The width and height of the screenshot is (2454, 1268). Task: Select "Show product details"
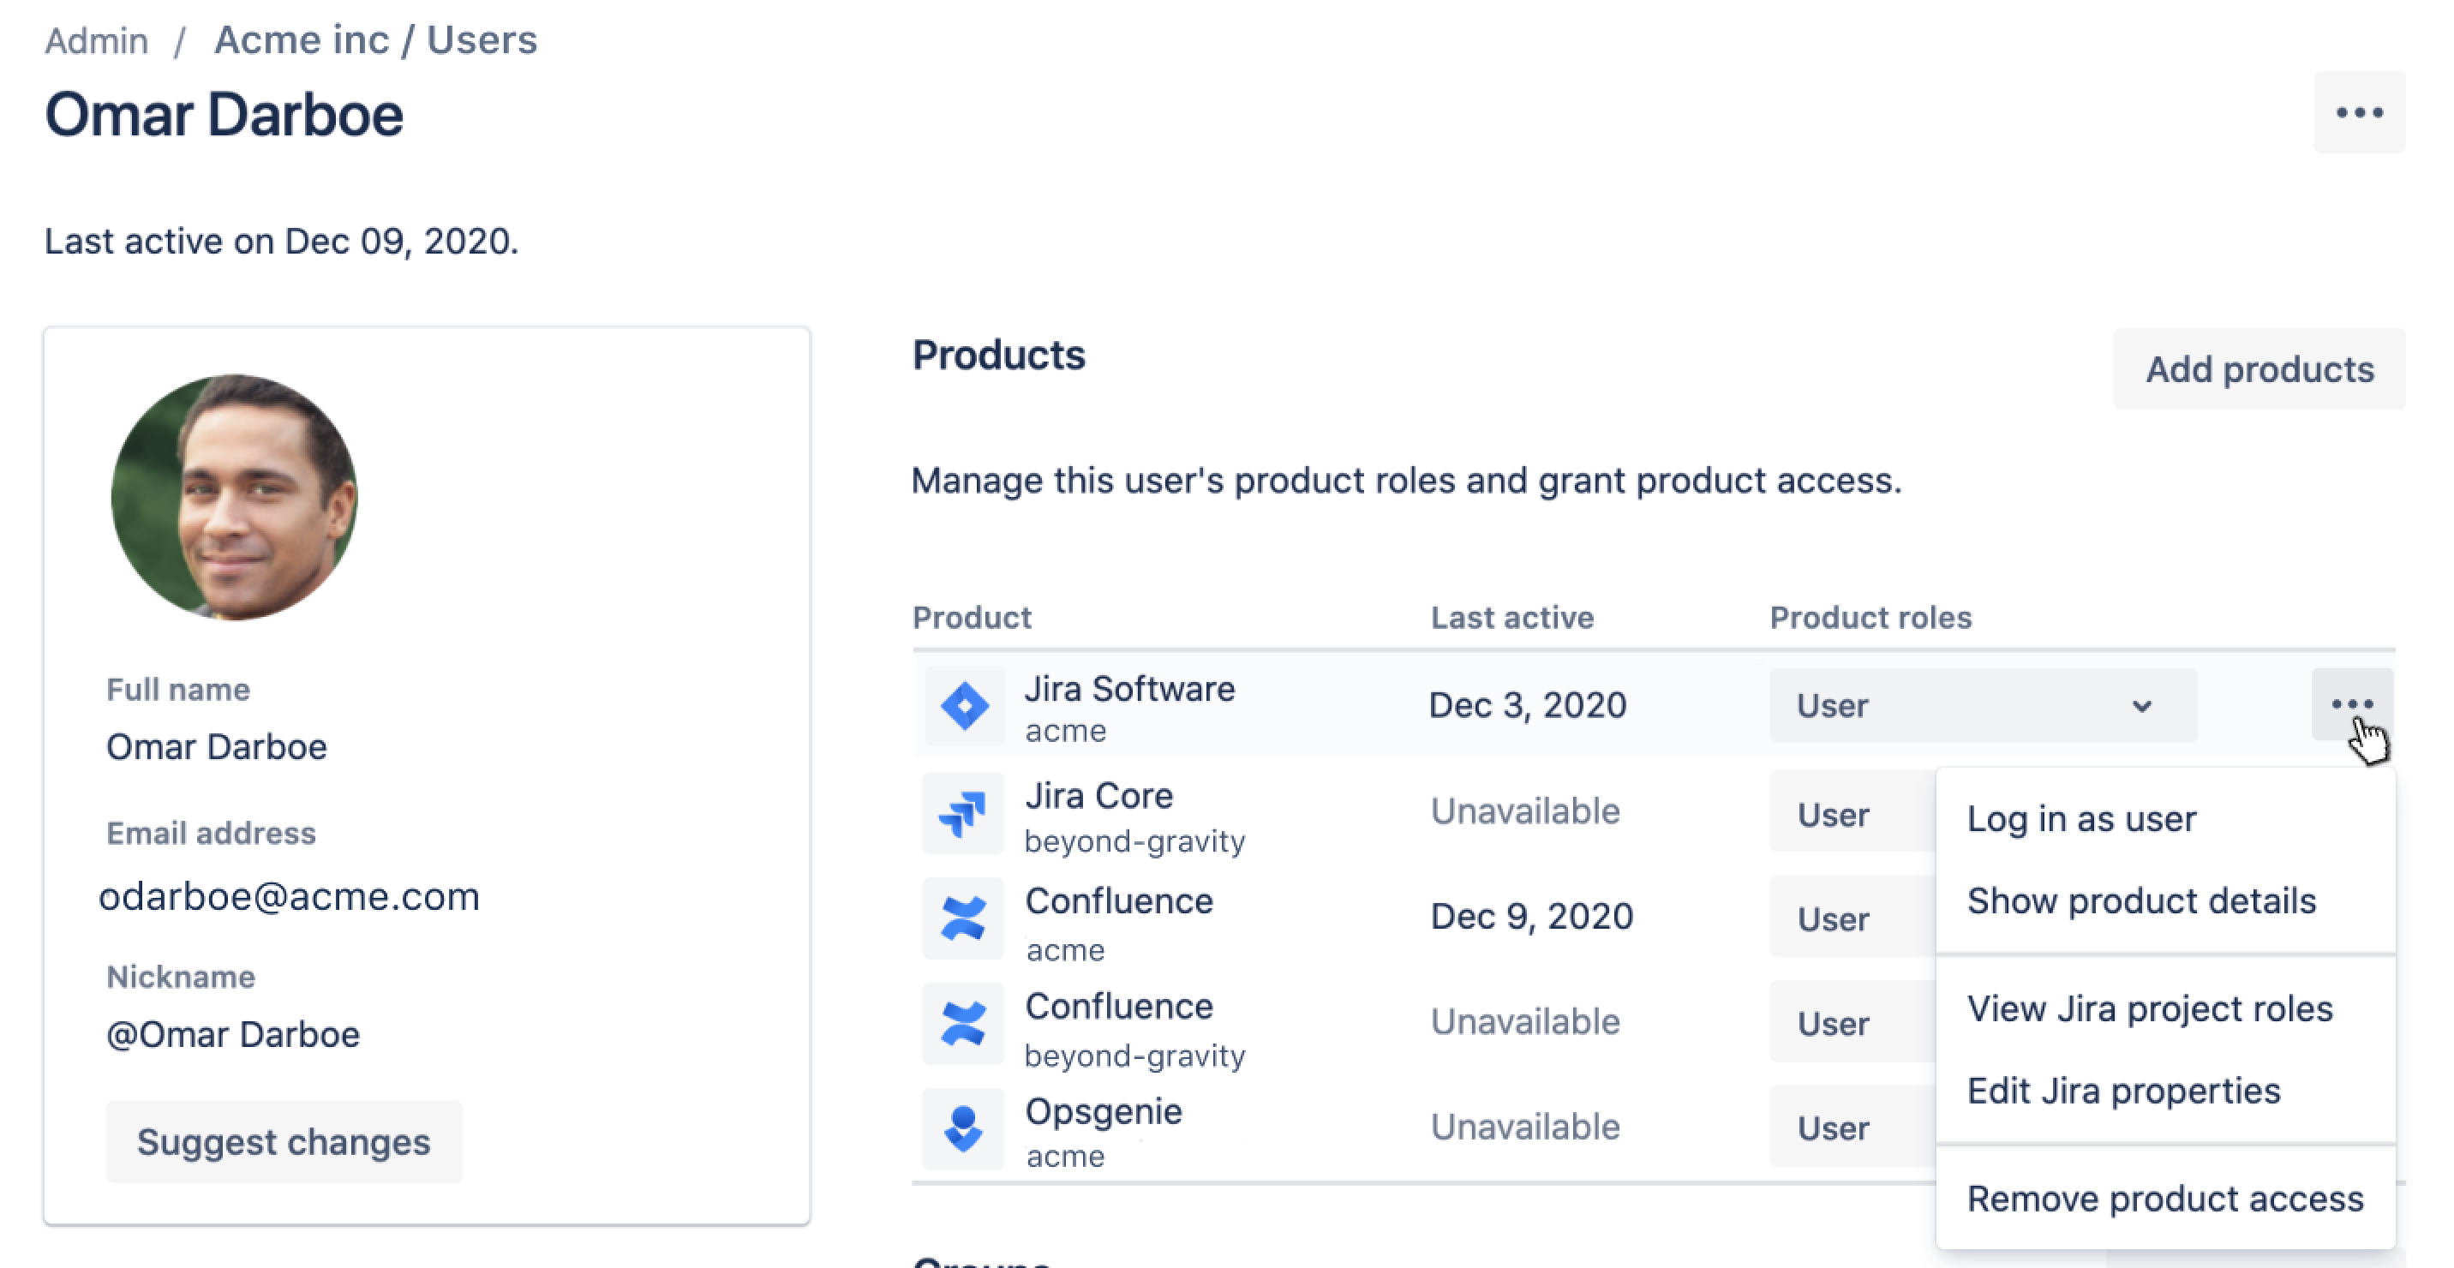(x=2140, y=900)
